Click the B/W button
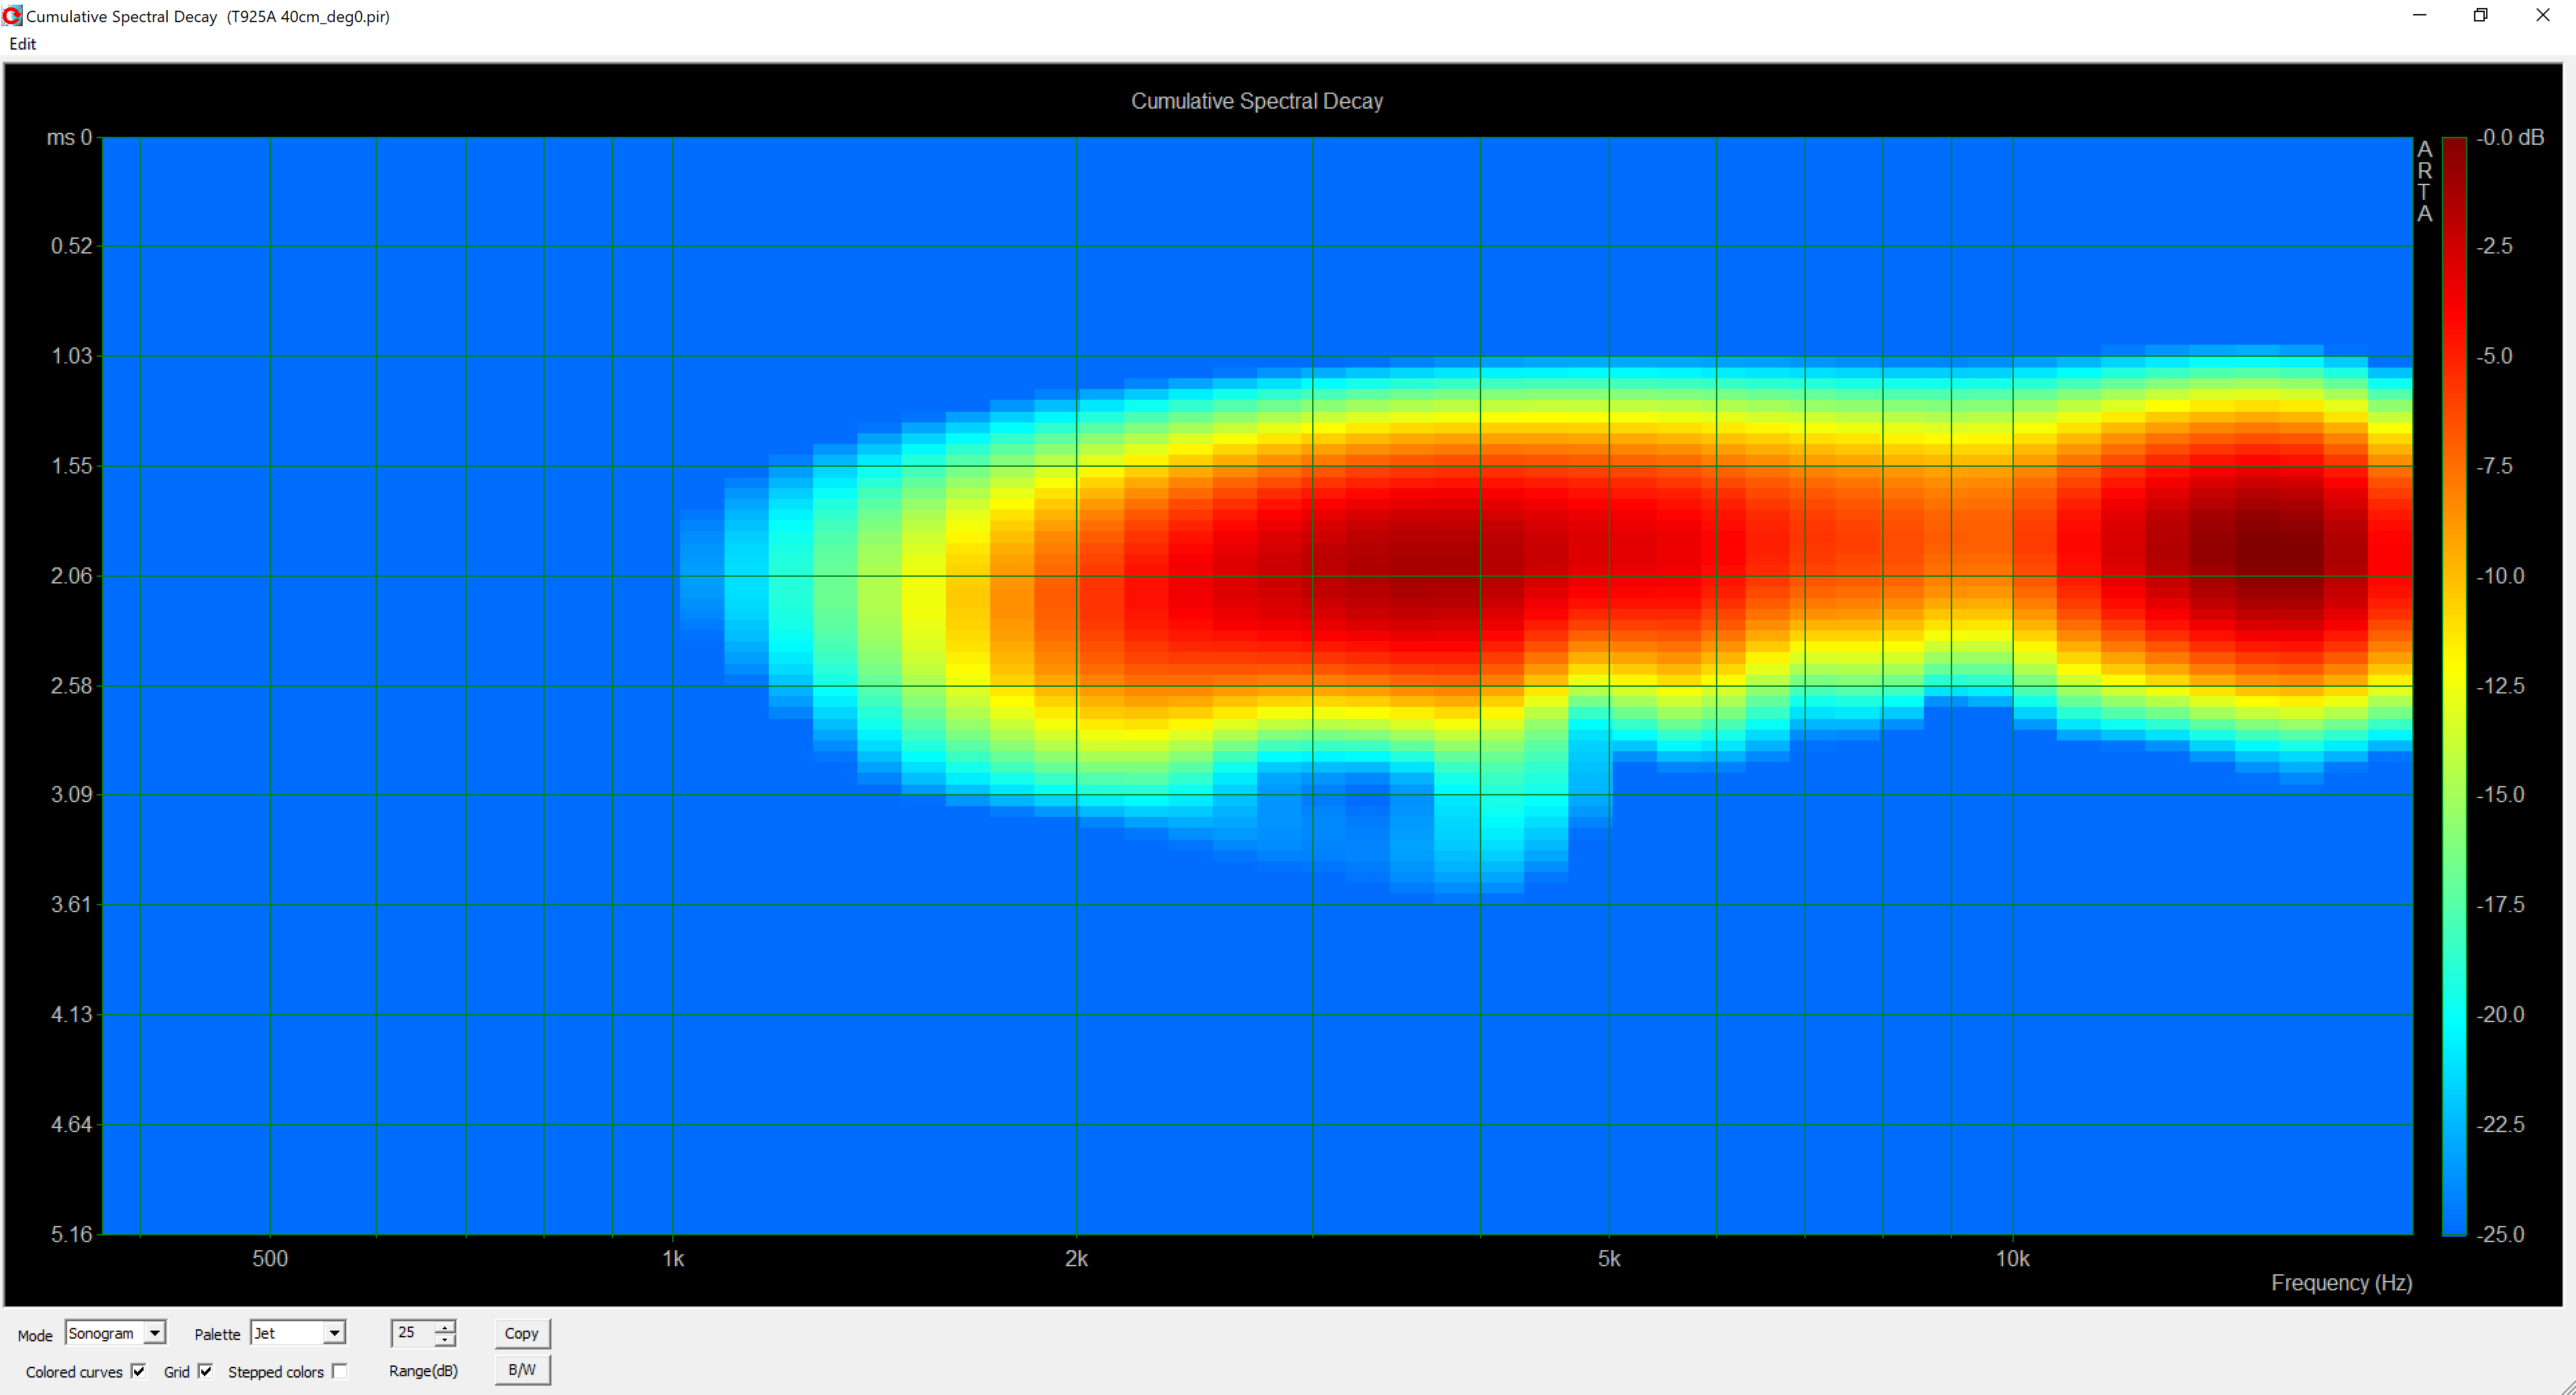 coord(522,1370)
